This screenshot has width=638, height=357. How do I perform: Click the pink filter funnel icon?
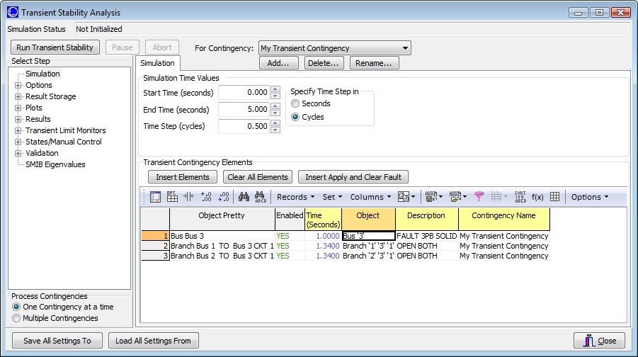point(479,197)
